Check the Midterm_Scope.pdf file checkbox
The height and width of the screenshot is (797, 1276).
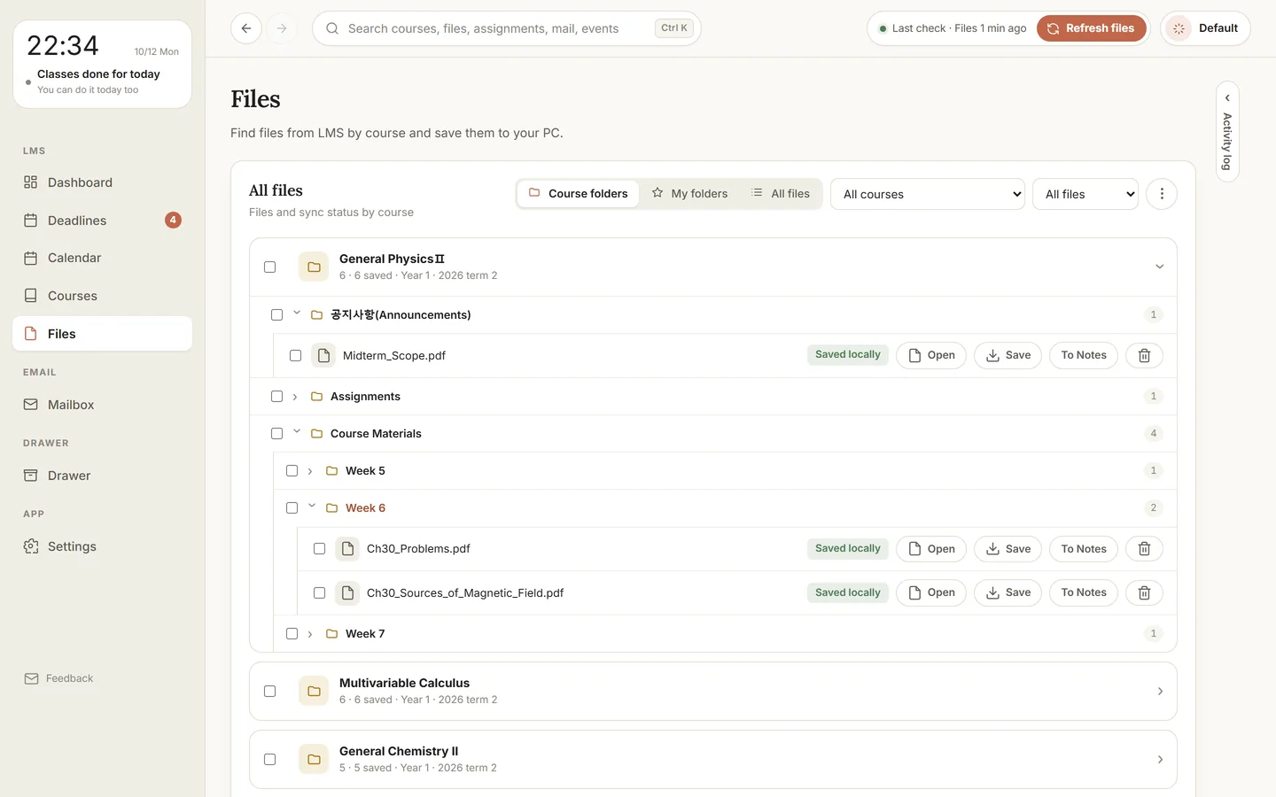[x=295, y=355]
